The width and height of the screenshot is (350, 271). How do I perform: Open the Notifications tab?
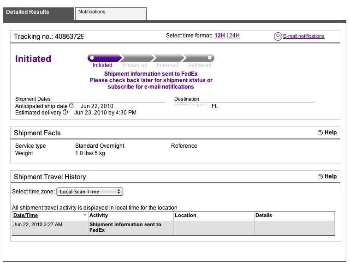[x=111, y=13]
